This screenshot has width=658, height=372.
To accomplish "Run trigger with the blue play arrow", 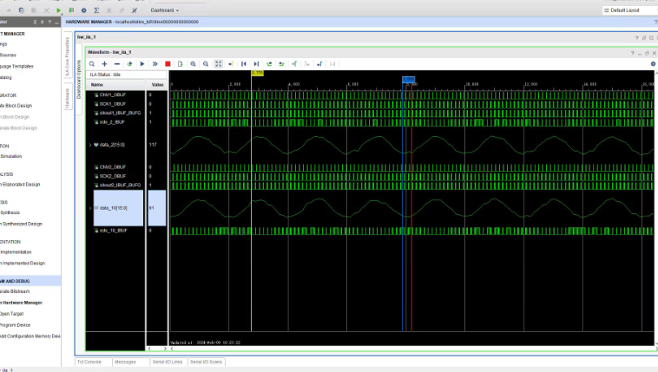I will tap(142, 64).
